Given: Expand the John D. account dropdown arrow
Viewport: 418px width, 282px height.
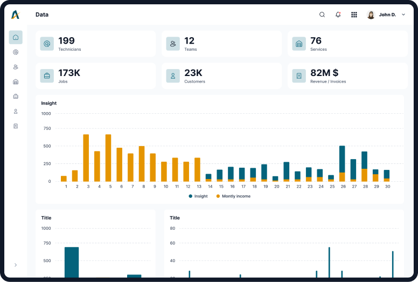Looking at the screenshot, I should pos(403,15).
